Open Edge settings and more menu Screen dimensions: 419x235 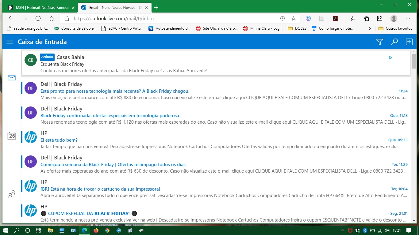point(408,18)
